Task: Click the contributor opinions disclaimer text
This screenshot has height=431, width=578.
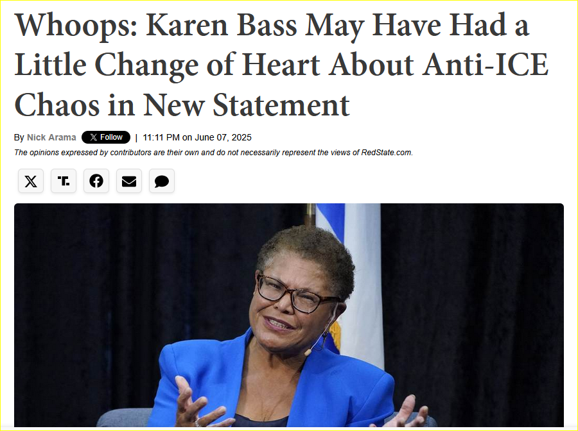Action: click(213, 153)
